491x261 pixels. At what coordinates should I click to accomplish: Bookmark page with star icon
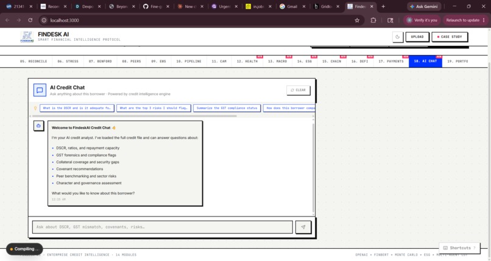pos(357,20)
